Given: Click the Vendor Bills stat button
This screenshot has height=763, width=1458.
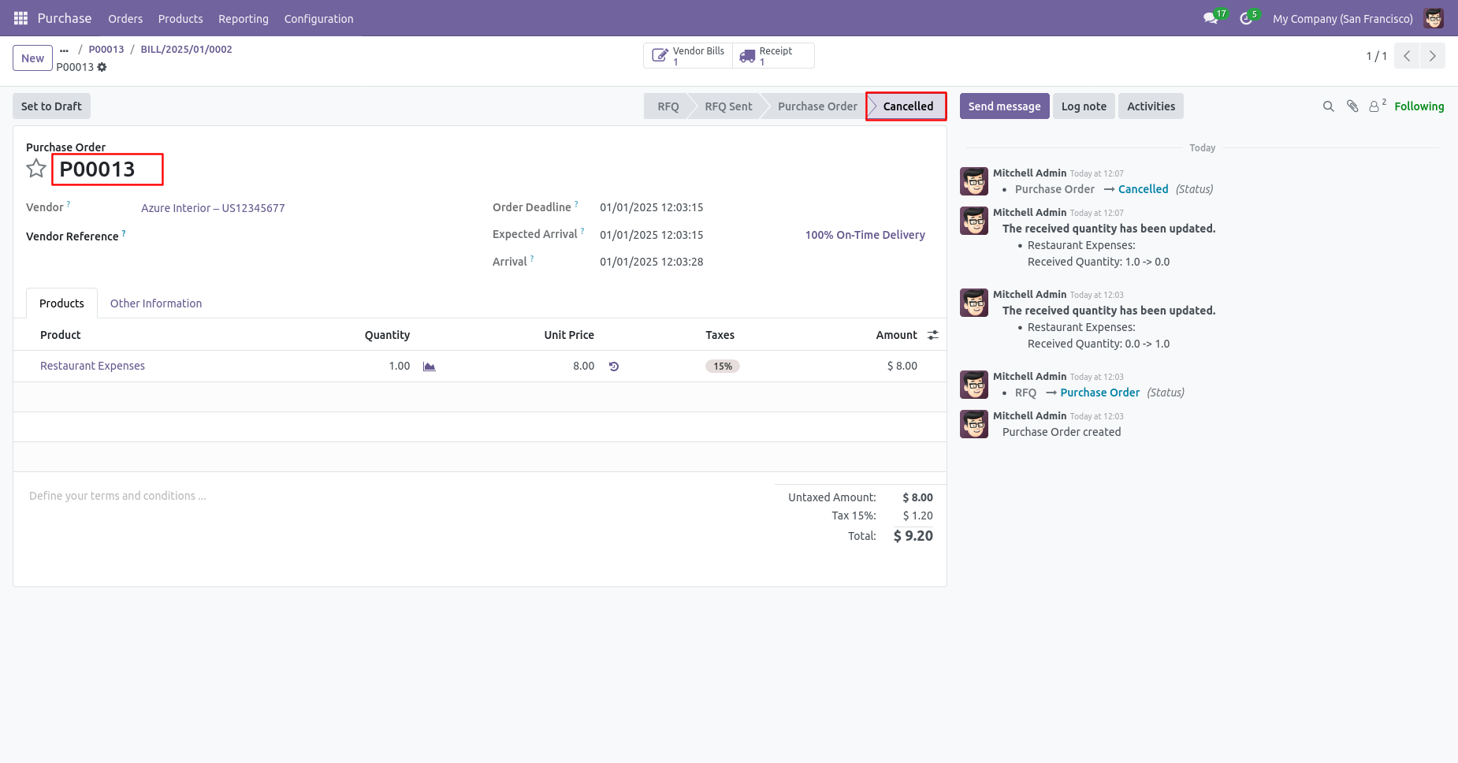Looking at the screenshot, I should [x=688, y=56].
